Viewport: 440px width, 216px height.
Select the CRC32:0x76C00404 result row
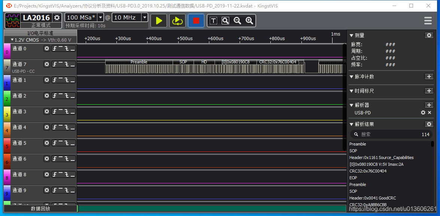tap(390, 171)
